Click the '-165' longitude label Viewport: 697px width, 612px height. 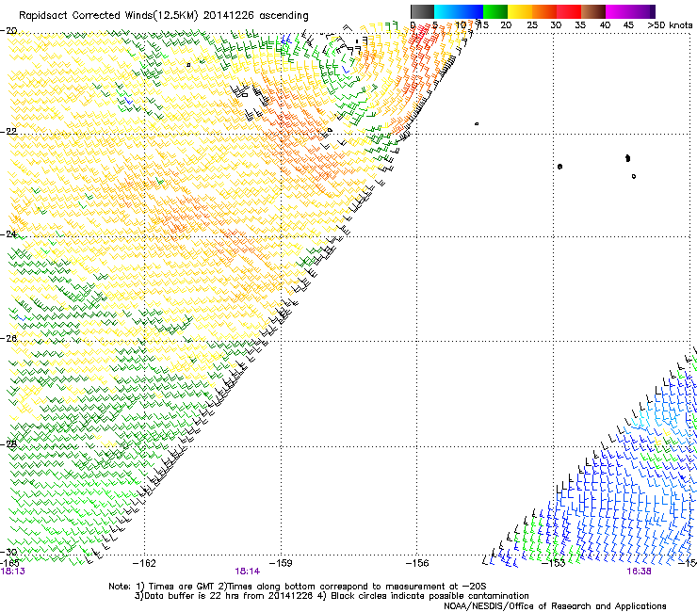click(x=9, y=563)
